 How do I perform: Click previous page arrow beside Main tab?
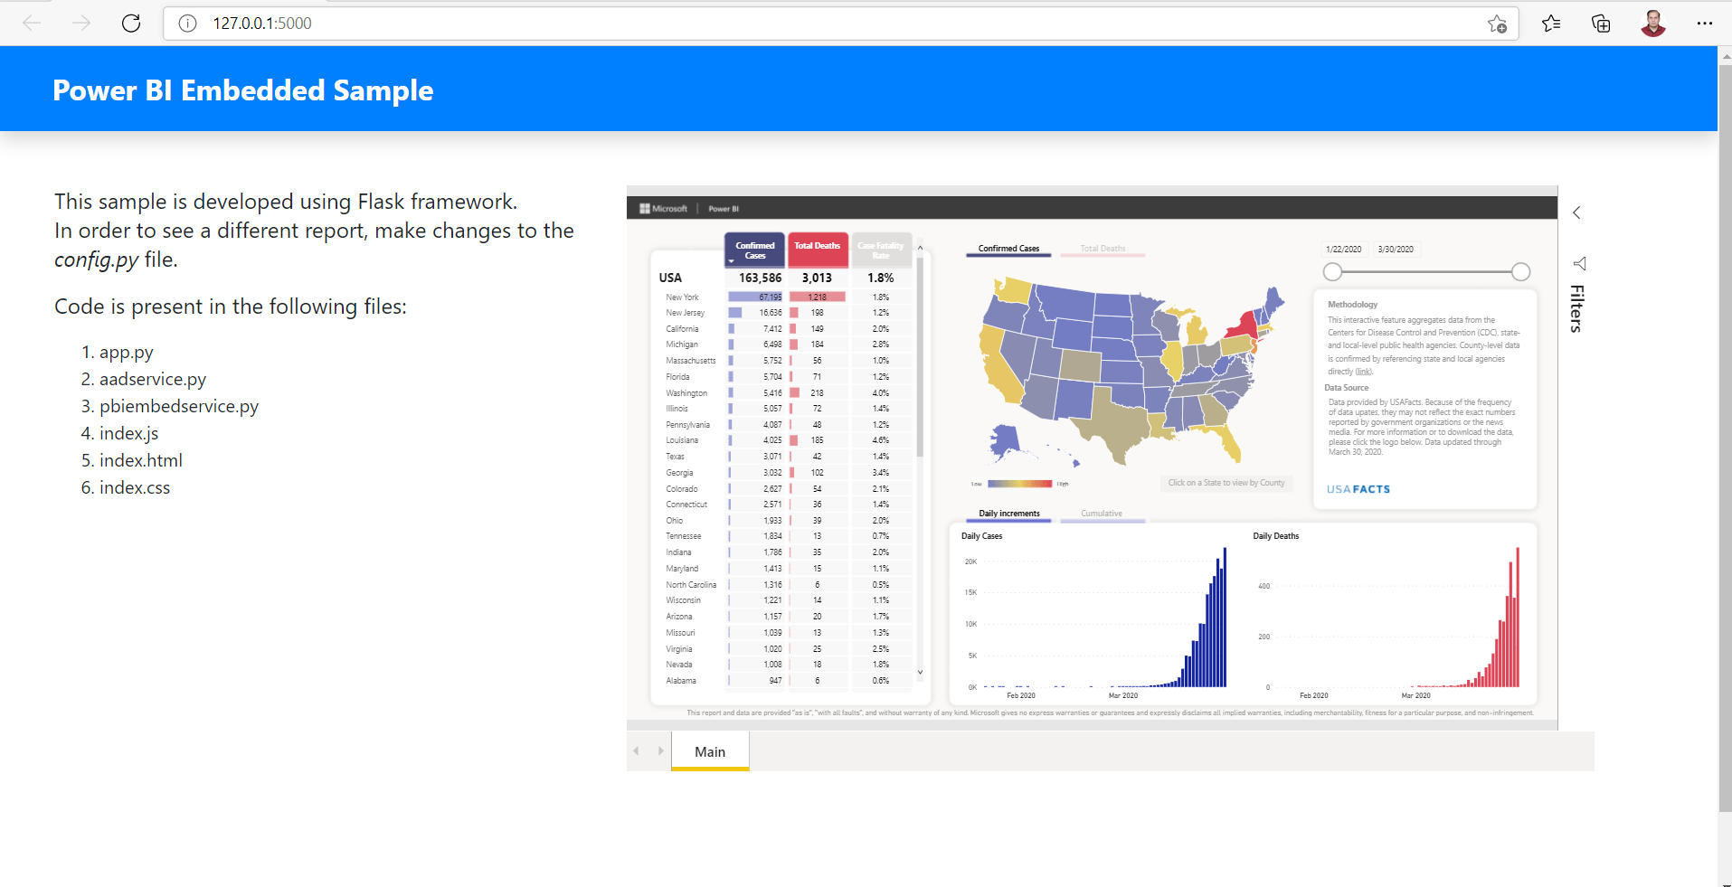click(x=638, y=750)
